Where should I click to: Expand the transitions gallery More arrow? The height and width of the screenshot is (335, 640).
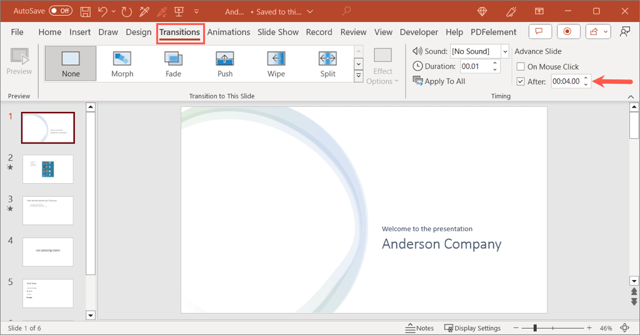[x=358, y=76]
